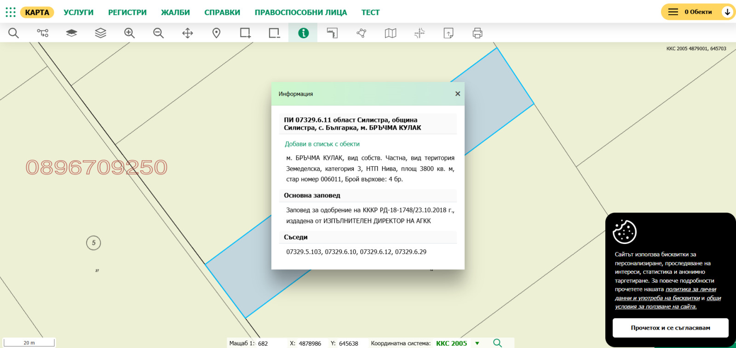Open 'политика за лични данни' link
This screenshot has height=348, width=736.
coord(666,294)
